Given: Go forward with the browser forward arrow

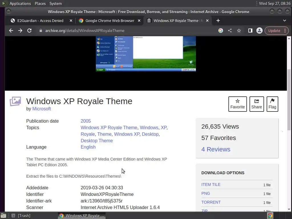Looking at the screenshot, I should click(20, 31).
